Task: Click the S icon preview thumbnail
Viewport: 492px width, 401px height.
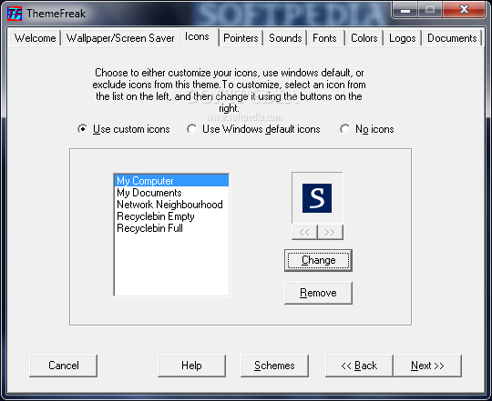Action: (x=317, y=198)
